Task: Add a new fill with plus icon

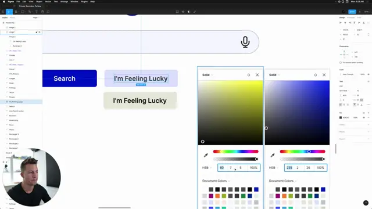Action: 369,113
